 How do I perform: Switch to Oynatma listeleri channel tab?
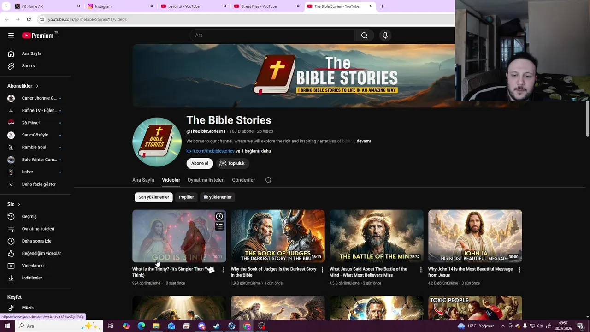(x=206, y=180)
